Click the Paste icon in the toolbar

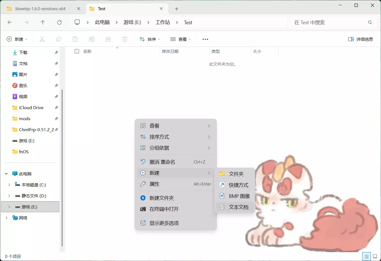[75, 39]
